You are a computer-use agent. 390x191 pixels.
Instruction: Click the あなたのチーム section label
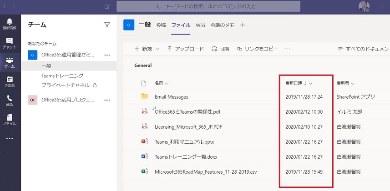coord(42,44)
